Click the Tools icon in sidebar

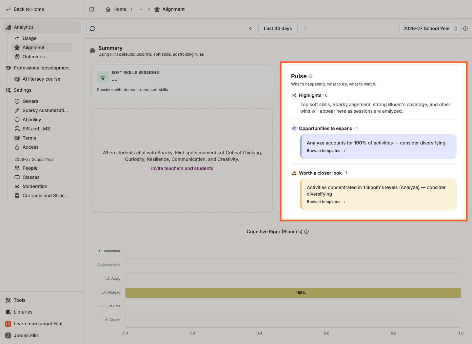(8, 300)
